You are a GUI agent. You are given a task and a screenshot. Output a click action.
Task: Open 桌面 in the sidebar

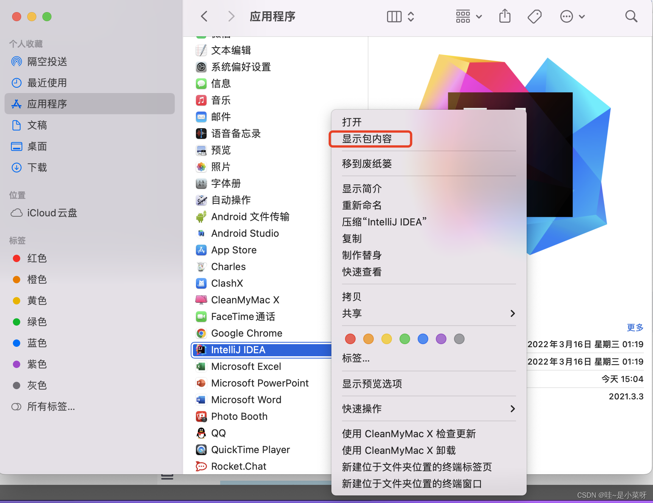pyautogui.click(x=90, y=146)
